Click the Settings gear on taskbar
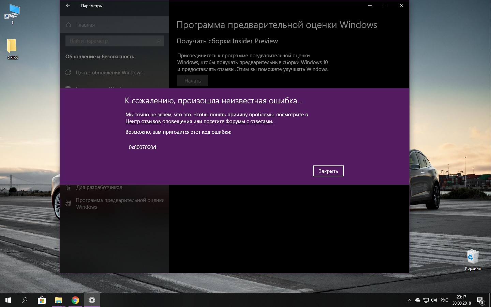 click(92, 300)
